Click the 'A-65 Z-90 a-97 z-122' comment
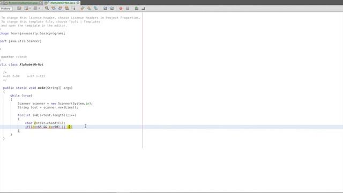This screenshot has height=193, width=343. 24,76
